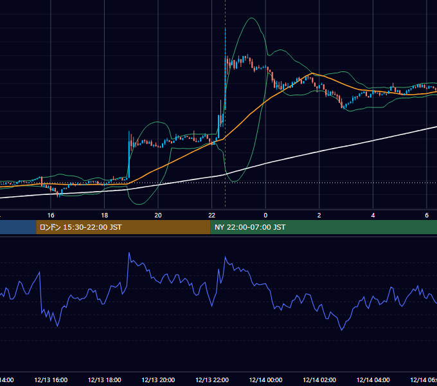Viewport: 437px width, 386px height.
Task: Click the 12/14 04:00 date label
Action: (373, 380)
